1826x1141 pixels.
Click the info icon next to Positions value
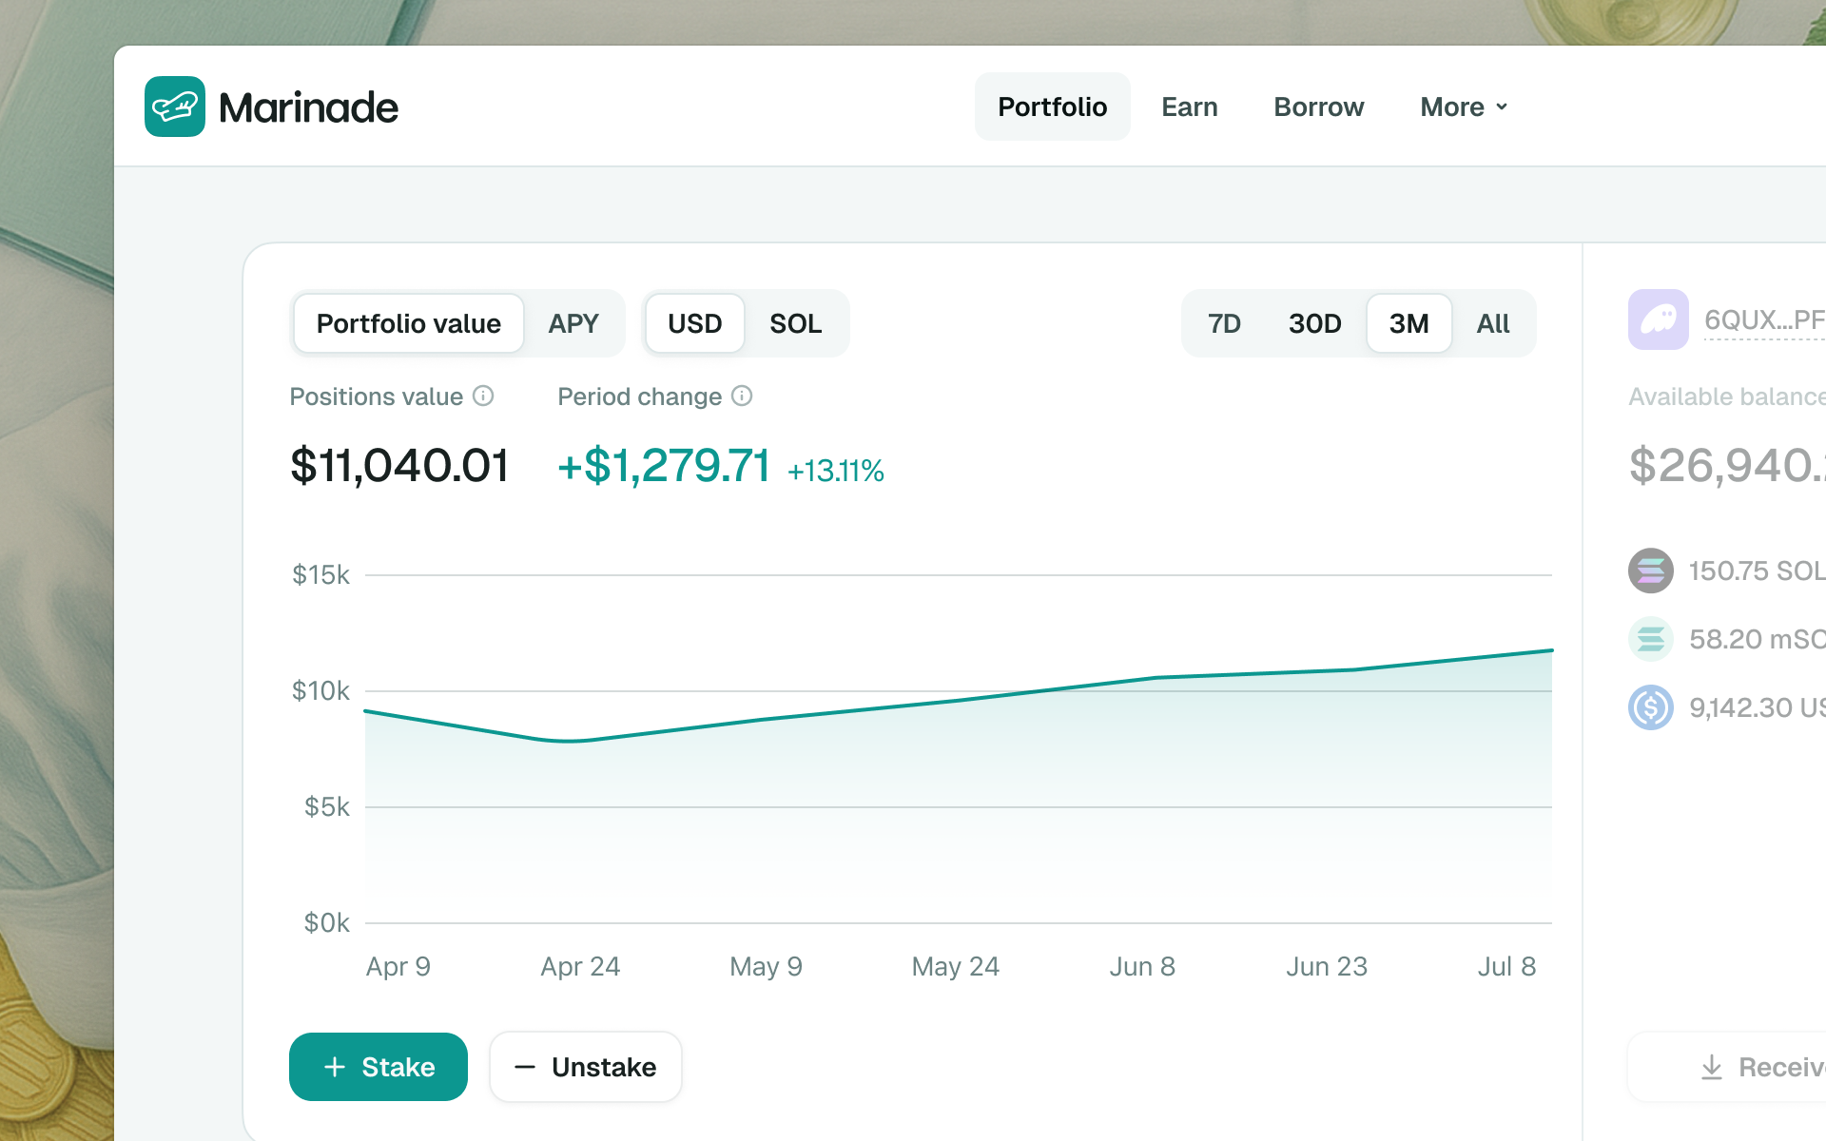point(483,396)
